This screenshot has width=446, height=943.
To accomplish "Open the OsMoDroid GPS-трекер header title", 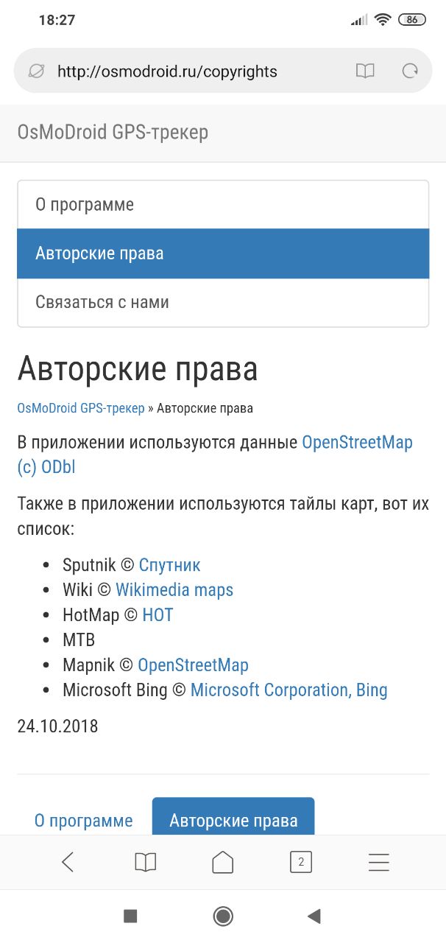I will [113, 133].
